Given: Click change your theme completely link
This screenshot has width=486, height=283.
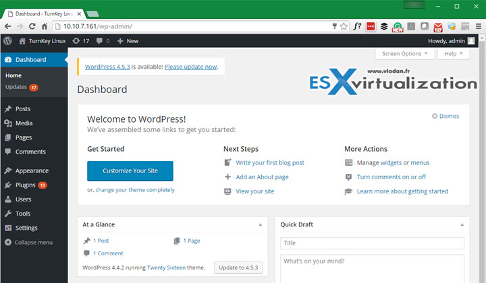Looking at the screenshot, I should [135, 190].
